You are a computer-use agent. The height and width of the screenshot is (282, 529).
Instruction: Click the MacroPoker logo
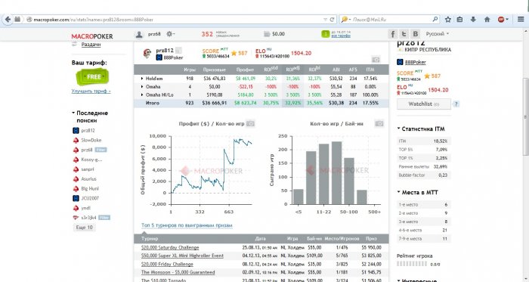[x=92, y=36]
